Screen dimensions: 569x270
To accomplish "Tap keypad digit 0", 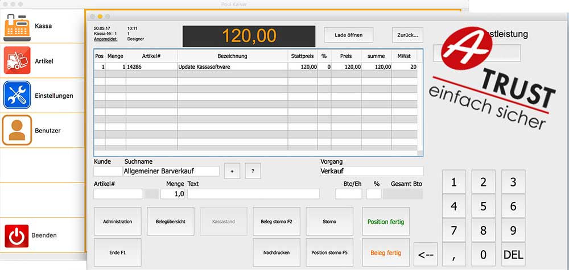I will [483, 255].
